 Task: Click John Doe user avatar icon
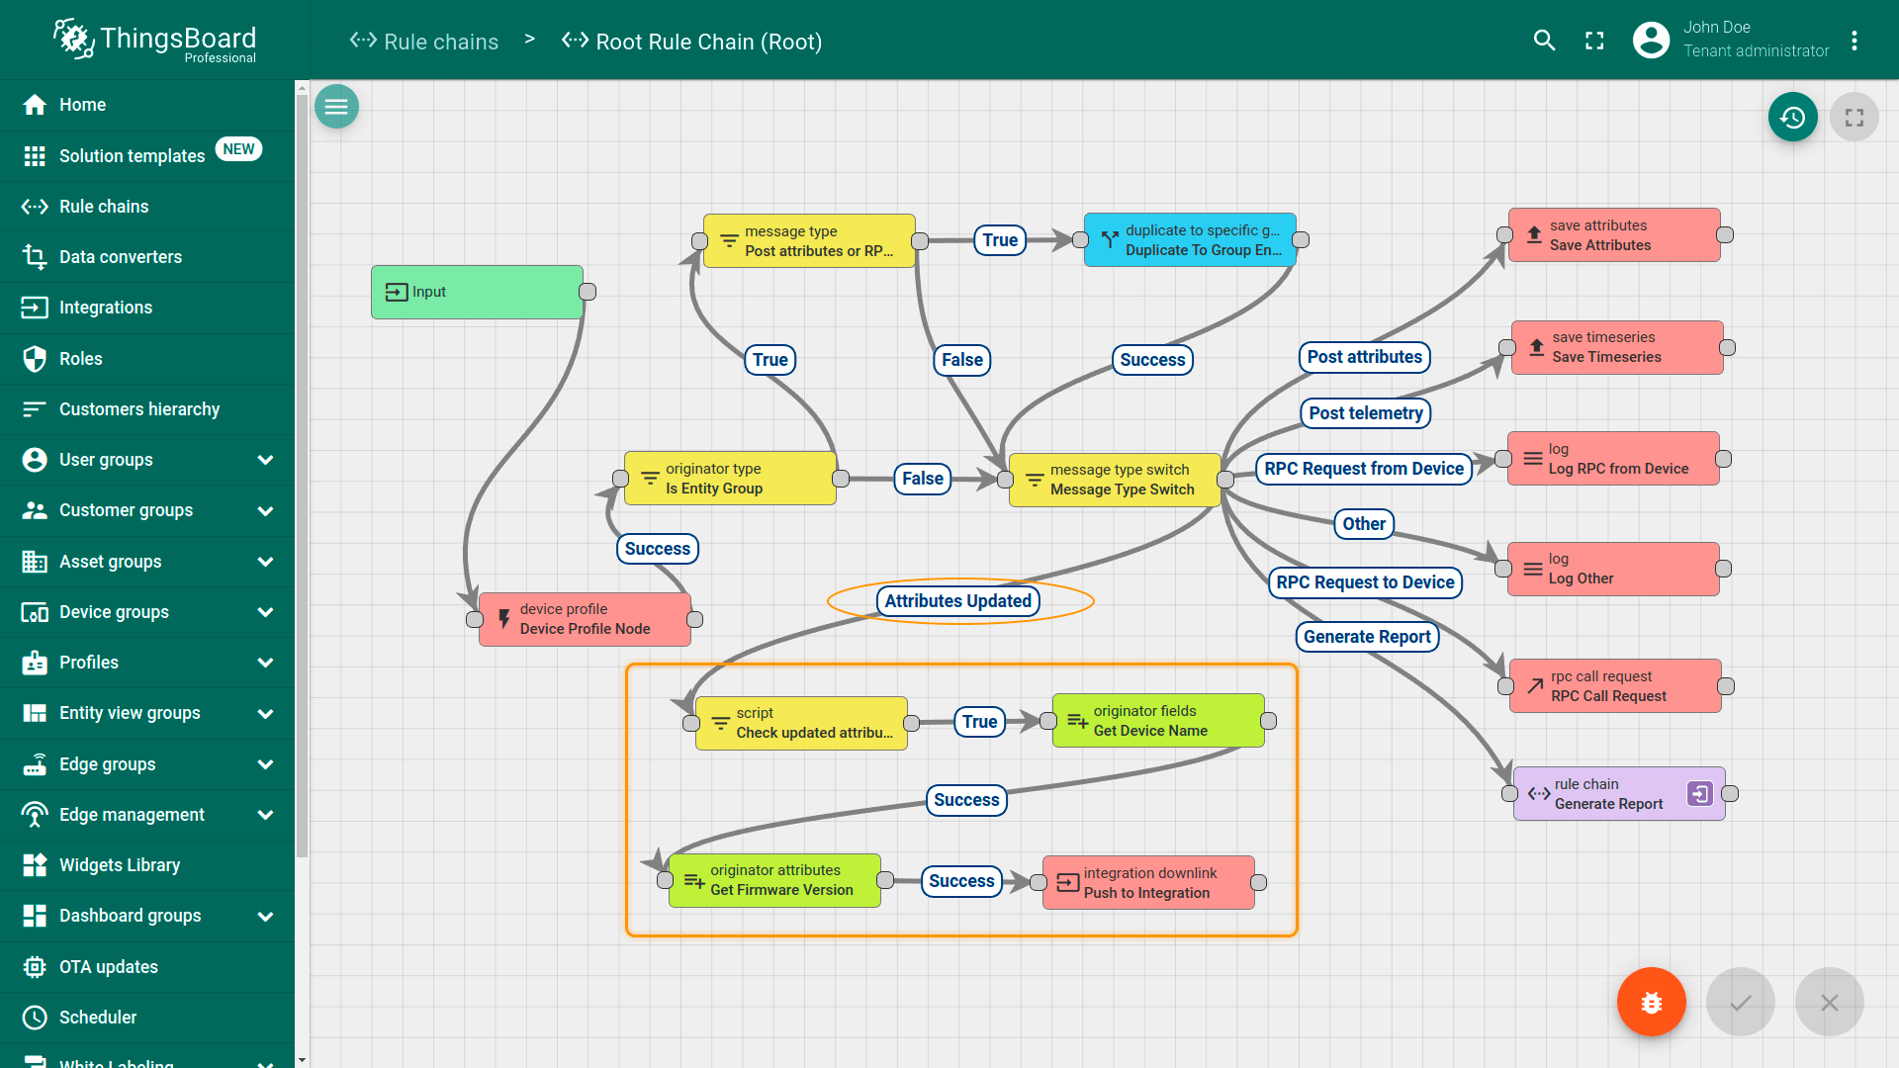click(1651, 41)
